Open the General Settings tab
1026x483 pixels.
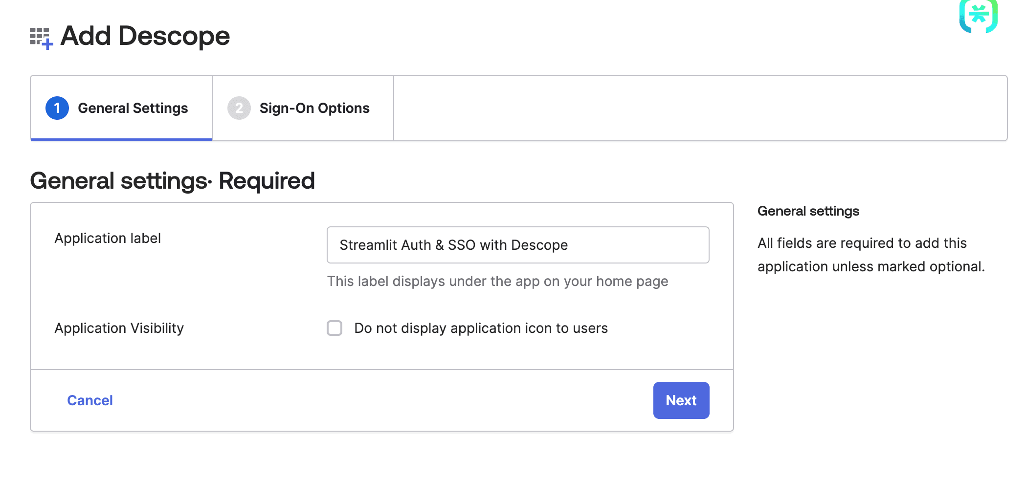pyautogui.click(x=121, y=108)
